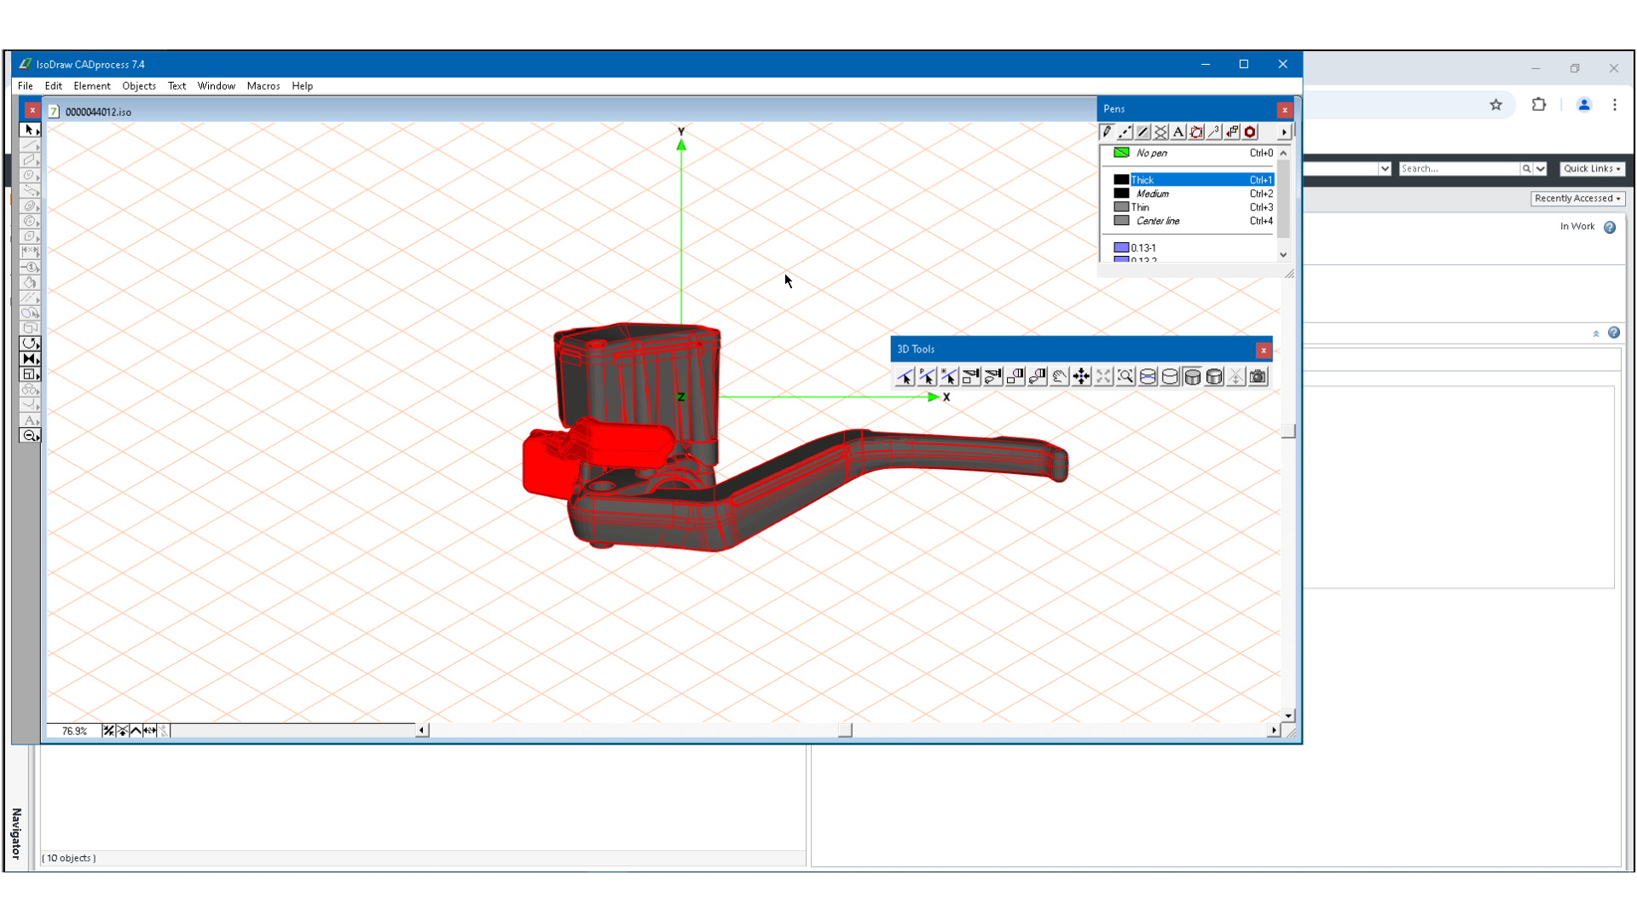Click the solid line icon in Pens palette
Screen dimensions: 1637x921
(1142, 132)
